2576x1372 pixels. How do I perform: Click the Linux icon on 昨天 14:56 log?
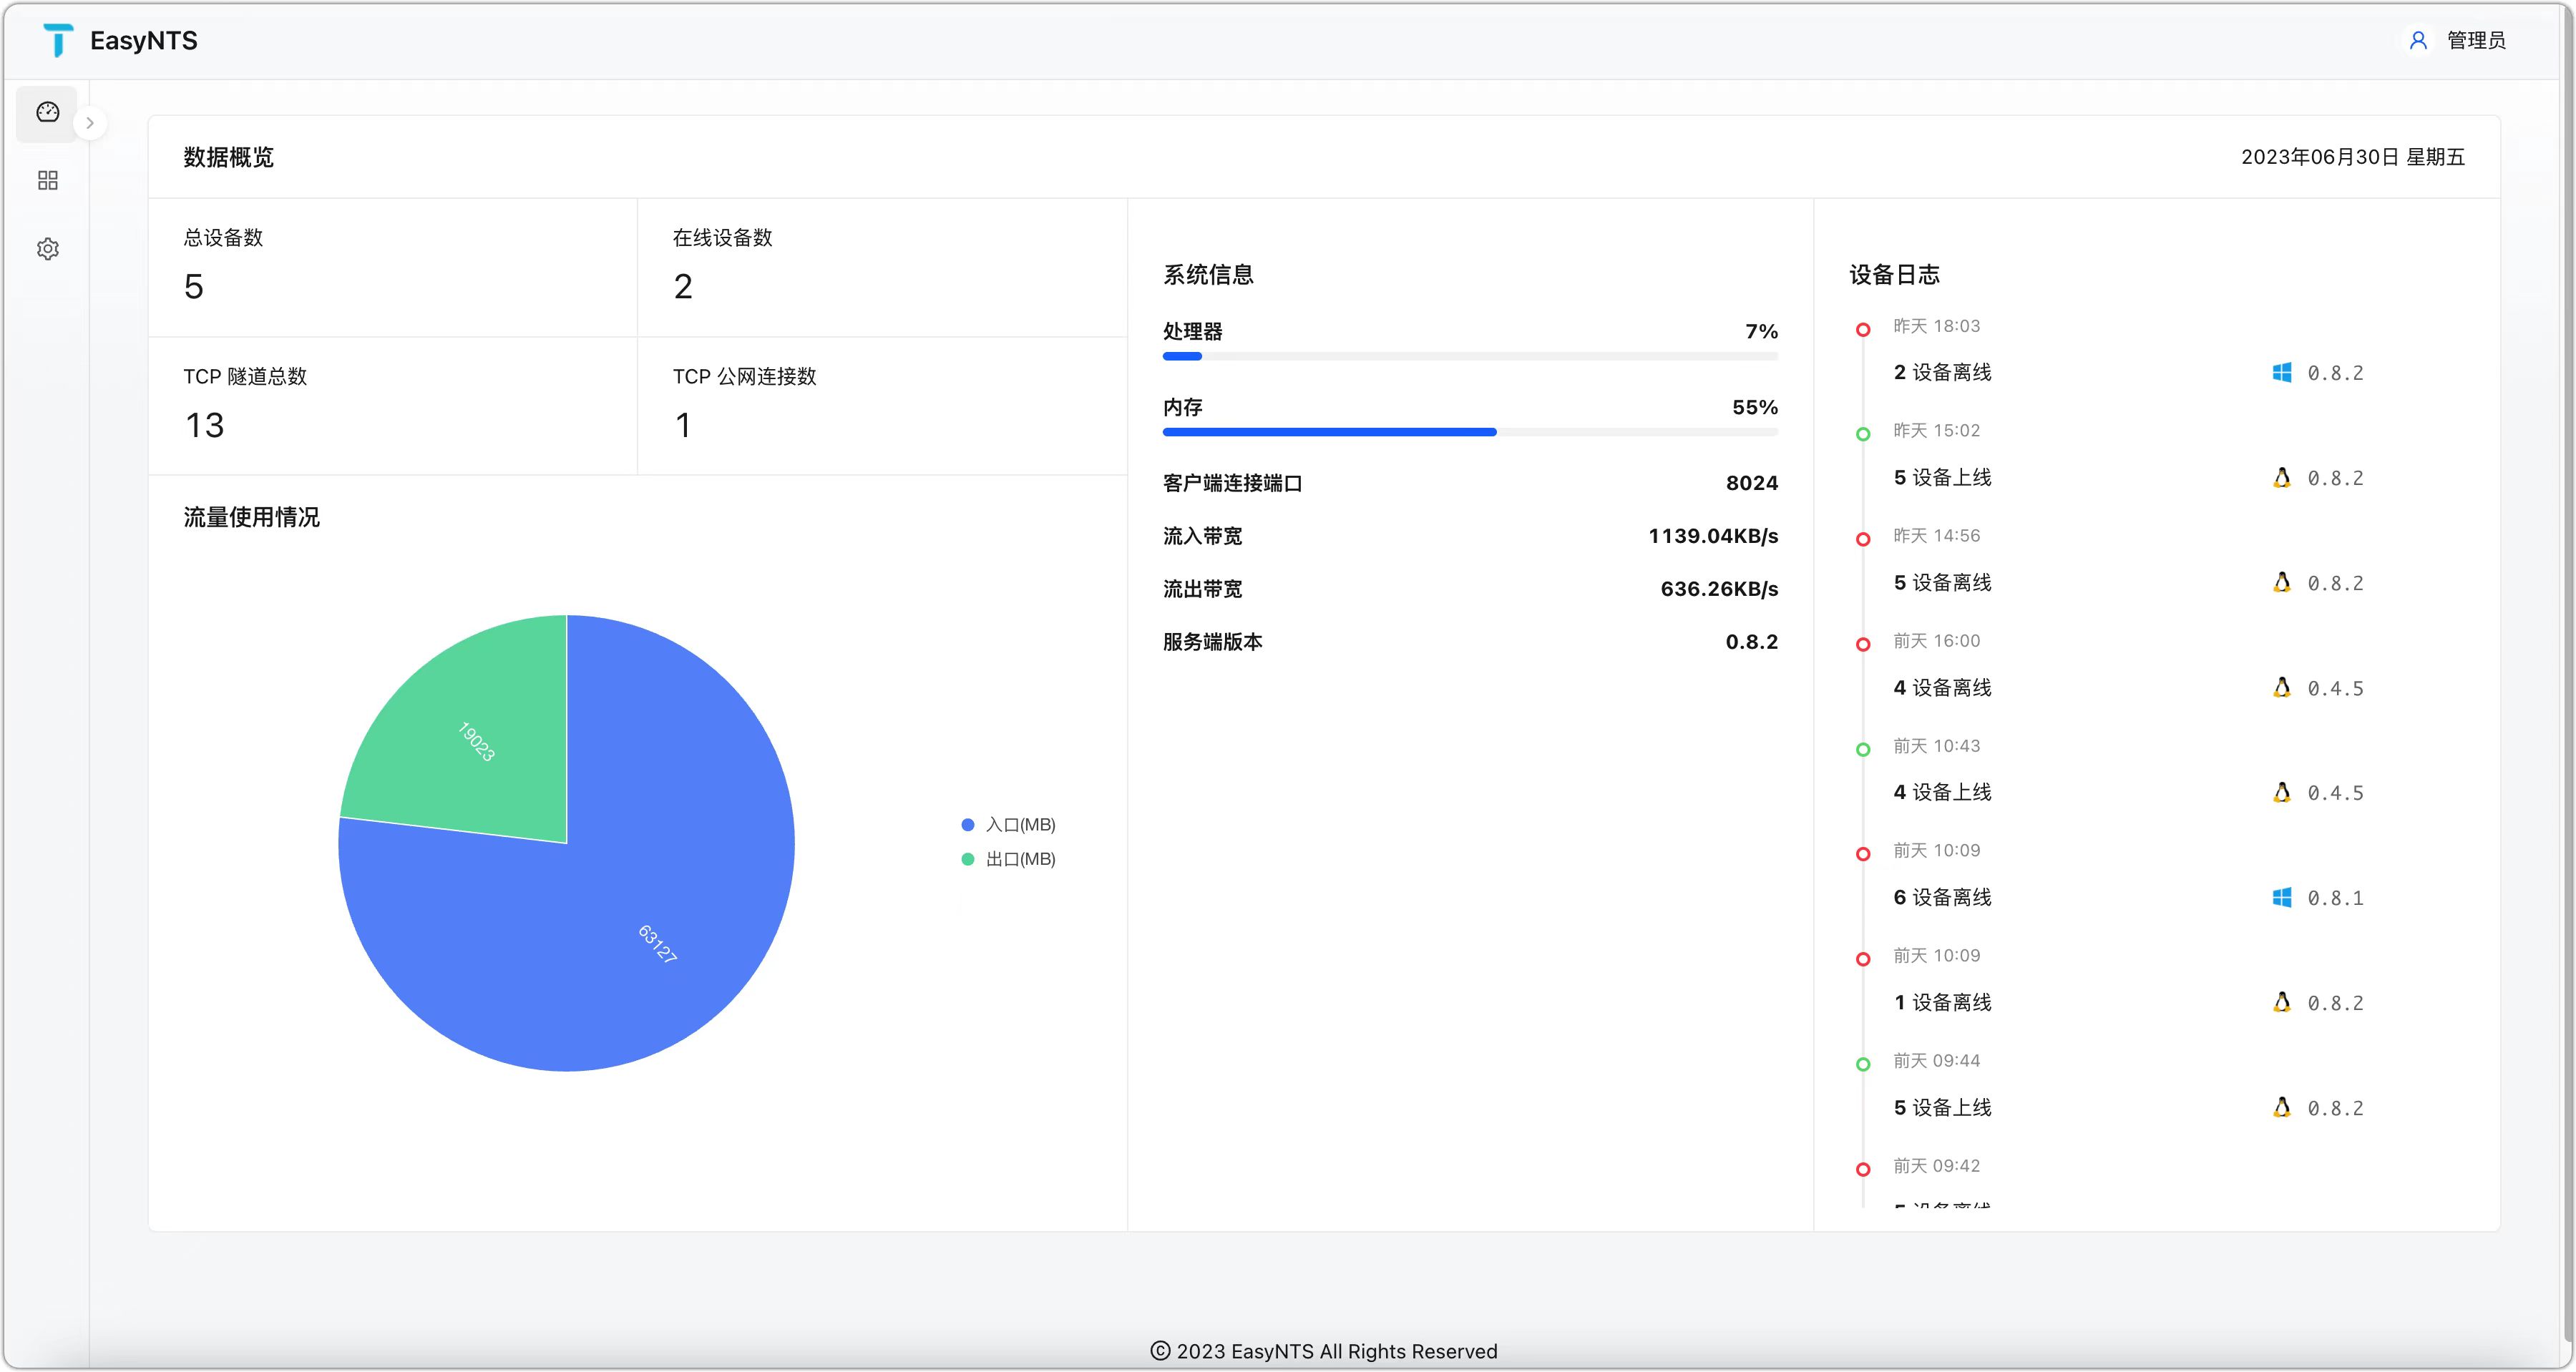pos(2282,582)
